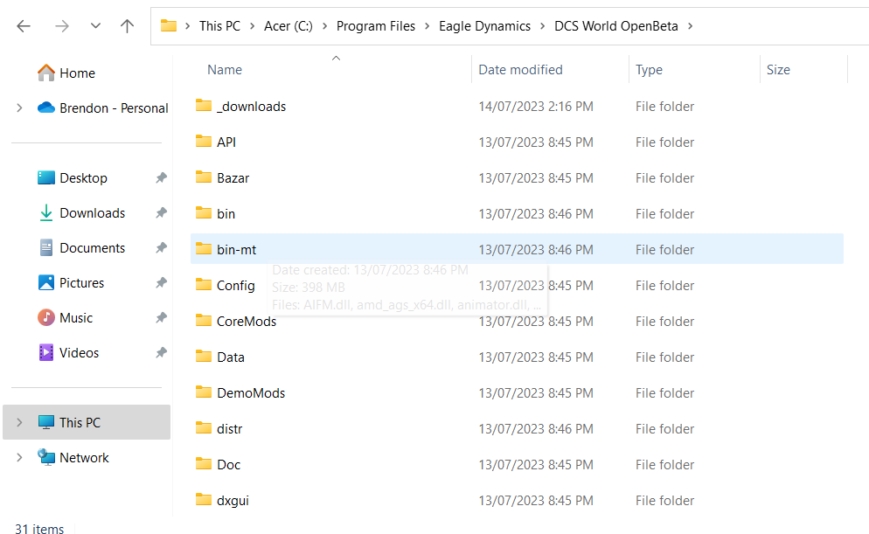
Task: Expand chevron after Program Files breadcrumb
Action: [428, 26]
